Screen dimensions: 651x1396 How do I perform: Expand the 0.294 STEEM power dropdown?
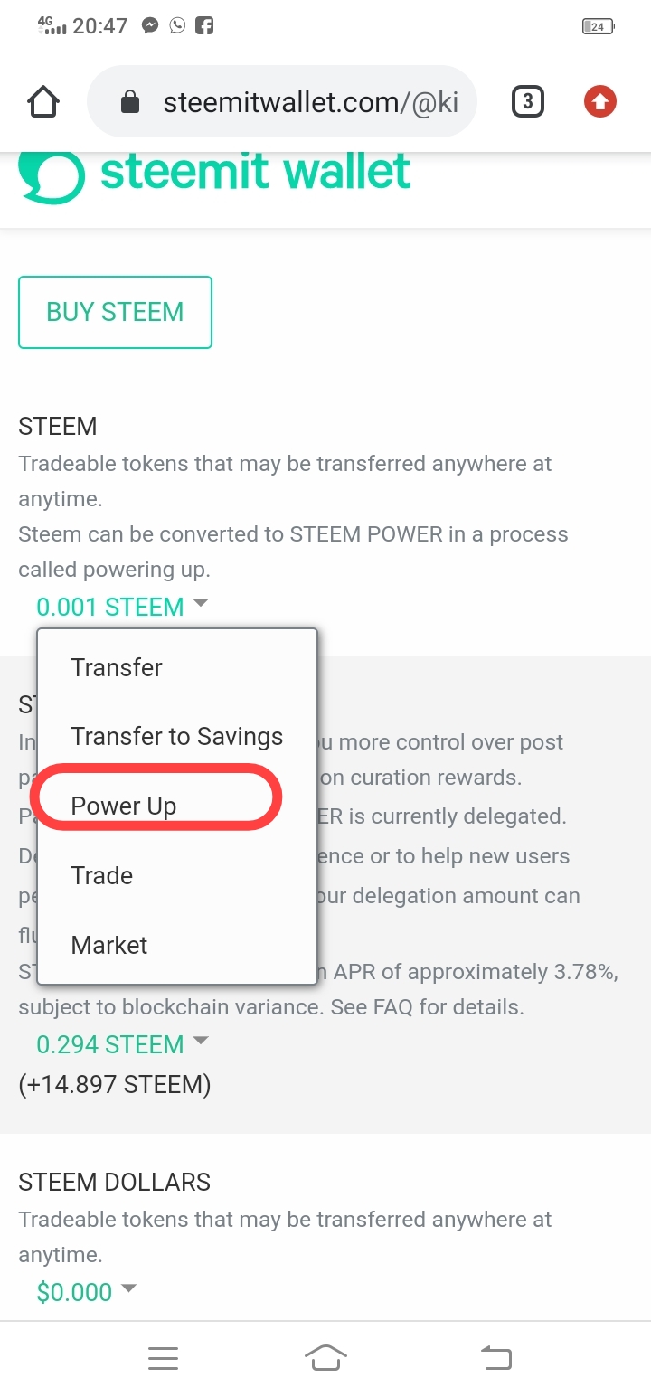(122, 1044)
